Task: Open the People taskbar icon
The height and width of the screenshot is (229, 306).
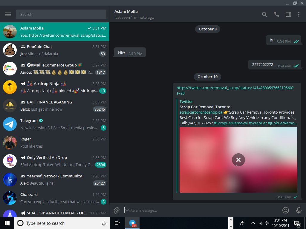Action: click(x=242, y=223)
